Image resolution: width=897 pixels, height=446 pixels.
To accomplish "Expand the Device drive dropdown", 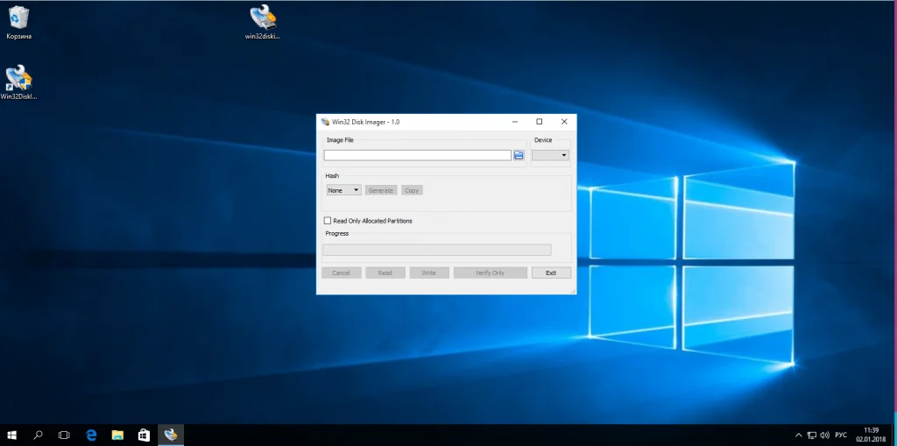I will [x=550, y=155].
